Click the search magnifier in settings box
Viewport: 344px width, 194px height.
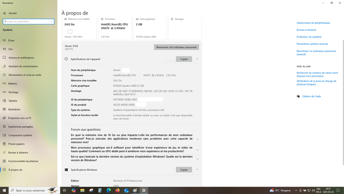[52, 22]
